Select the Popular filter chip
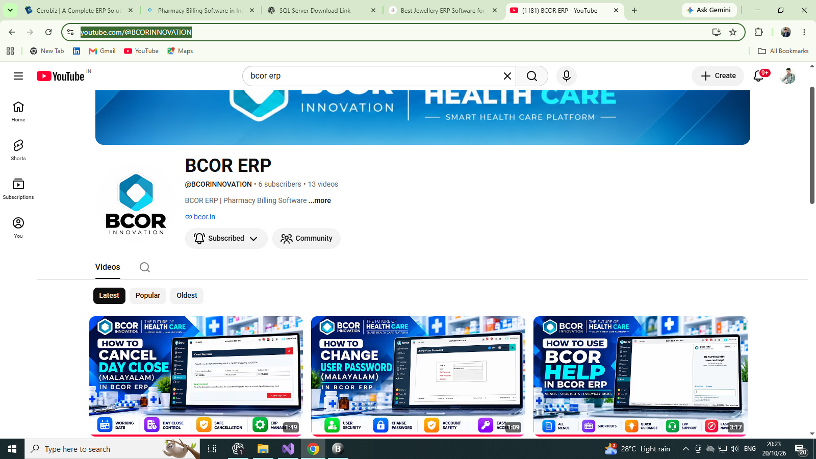 point(148,295)
